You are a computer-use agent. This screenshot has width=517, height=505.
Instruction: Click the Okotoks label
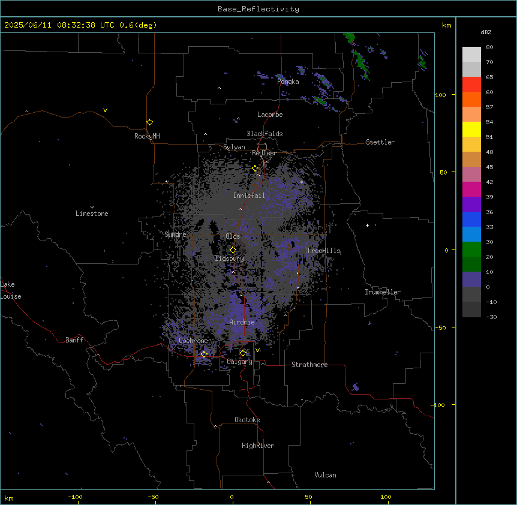[x=247, y=420]
